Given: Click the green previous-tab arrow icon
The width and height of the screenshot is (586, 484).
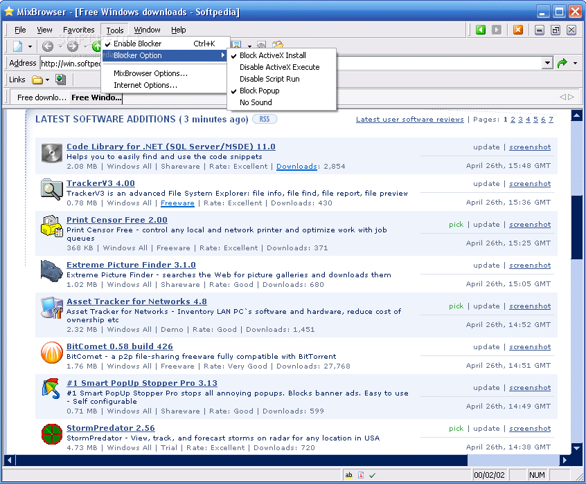Looking at the screenshot, I should coord(481,30).
